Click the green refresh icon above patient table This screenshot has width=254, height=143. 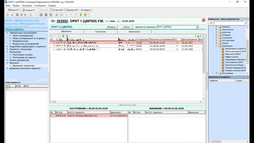[x=63, y=36]
